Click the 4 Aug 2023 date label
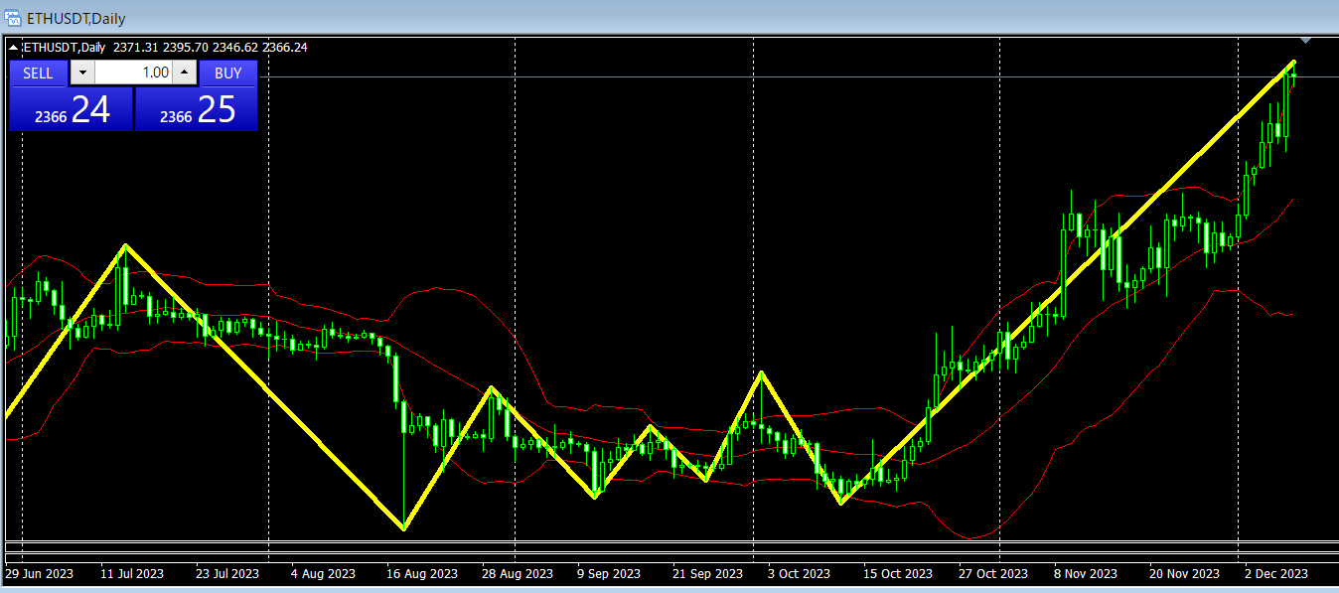Screen dimensions: 1339x593 click(323, 574)
